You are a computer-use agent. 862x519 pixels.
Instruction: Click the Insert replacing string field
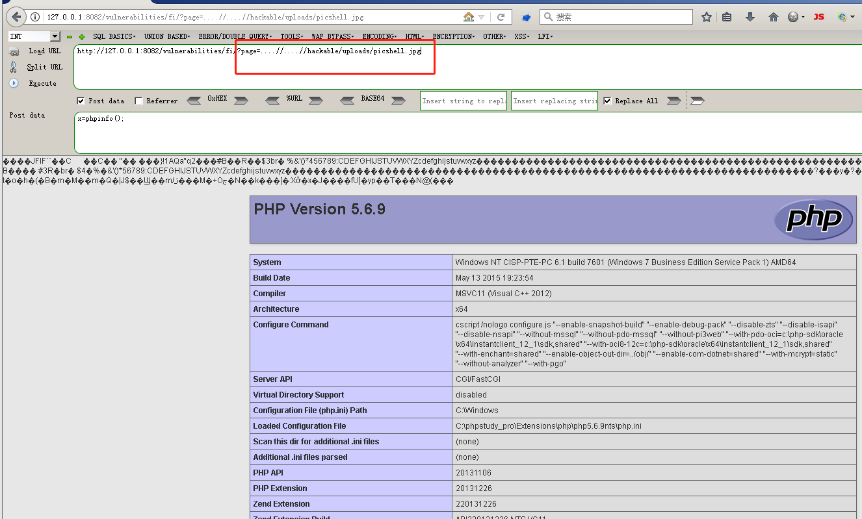point(555,101)
